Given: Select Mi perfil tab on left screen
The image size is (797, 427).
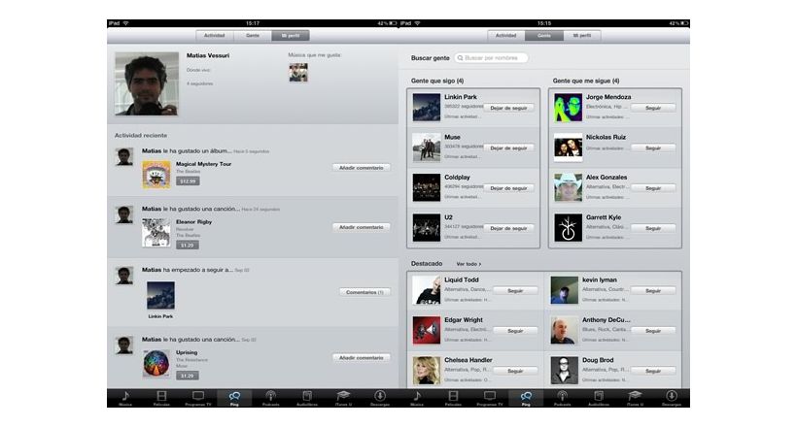Looking at the screenshot, I should point(291,36).
